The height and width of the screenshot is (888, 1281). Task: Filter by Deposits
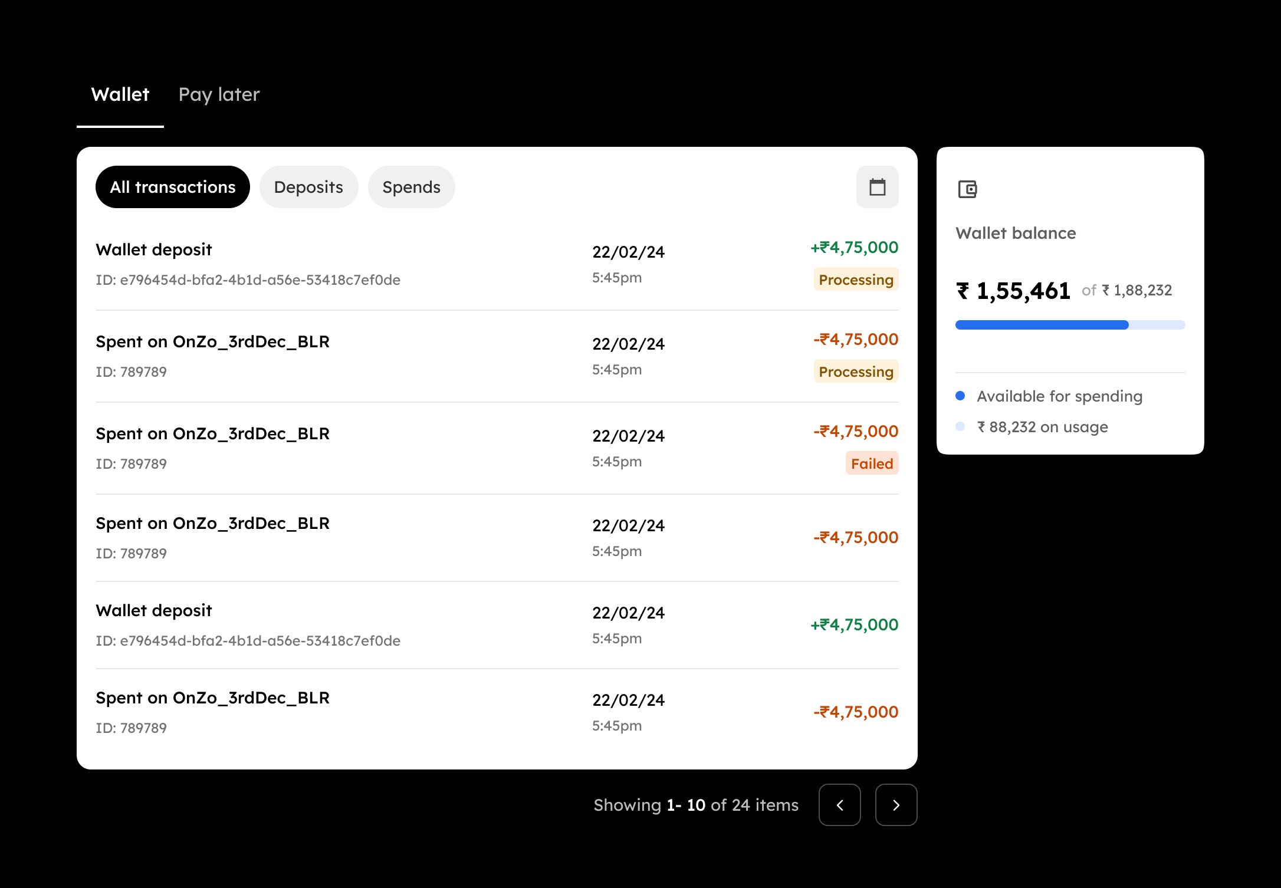308,187
